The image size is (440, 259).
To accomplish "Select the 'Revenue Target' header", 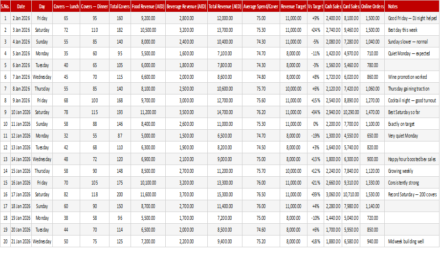I will coord(293,6).
